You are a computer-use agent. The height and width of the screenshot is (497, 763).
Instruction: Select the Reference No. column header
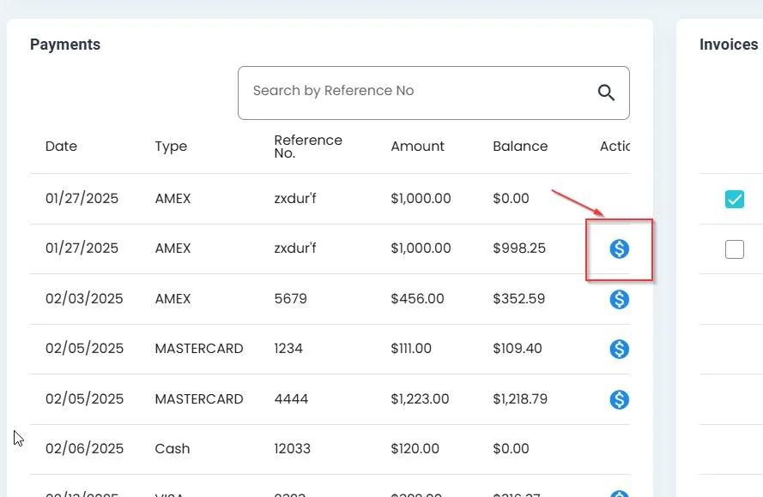[308, 147]
